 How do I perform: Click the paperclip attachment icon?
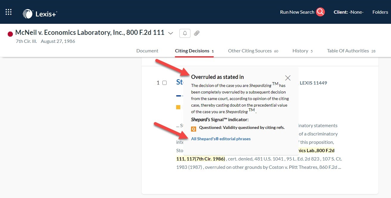click(x=197, y=33)
